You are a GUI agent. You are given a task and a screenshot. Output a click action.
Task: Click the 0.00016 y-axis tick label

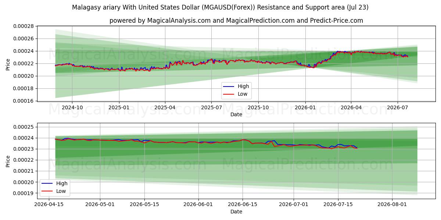(x=24, y=101)
